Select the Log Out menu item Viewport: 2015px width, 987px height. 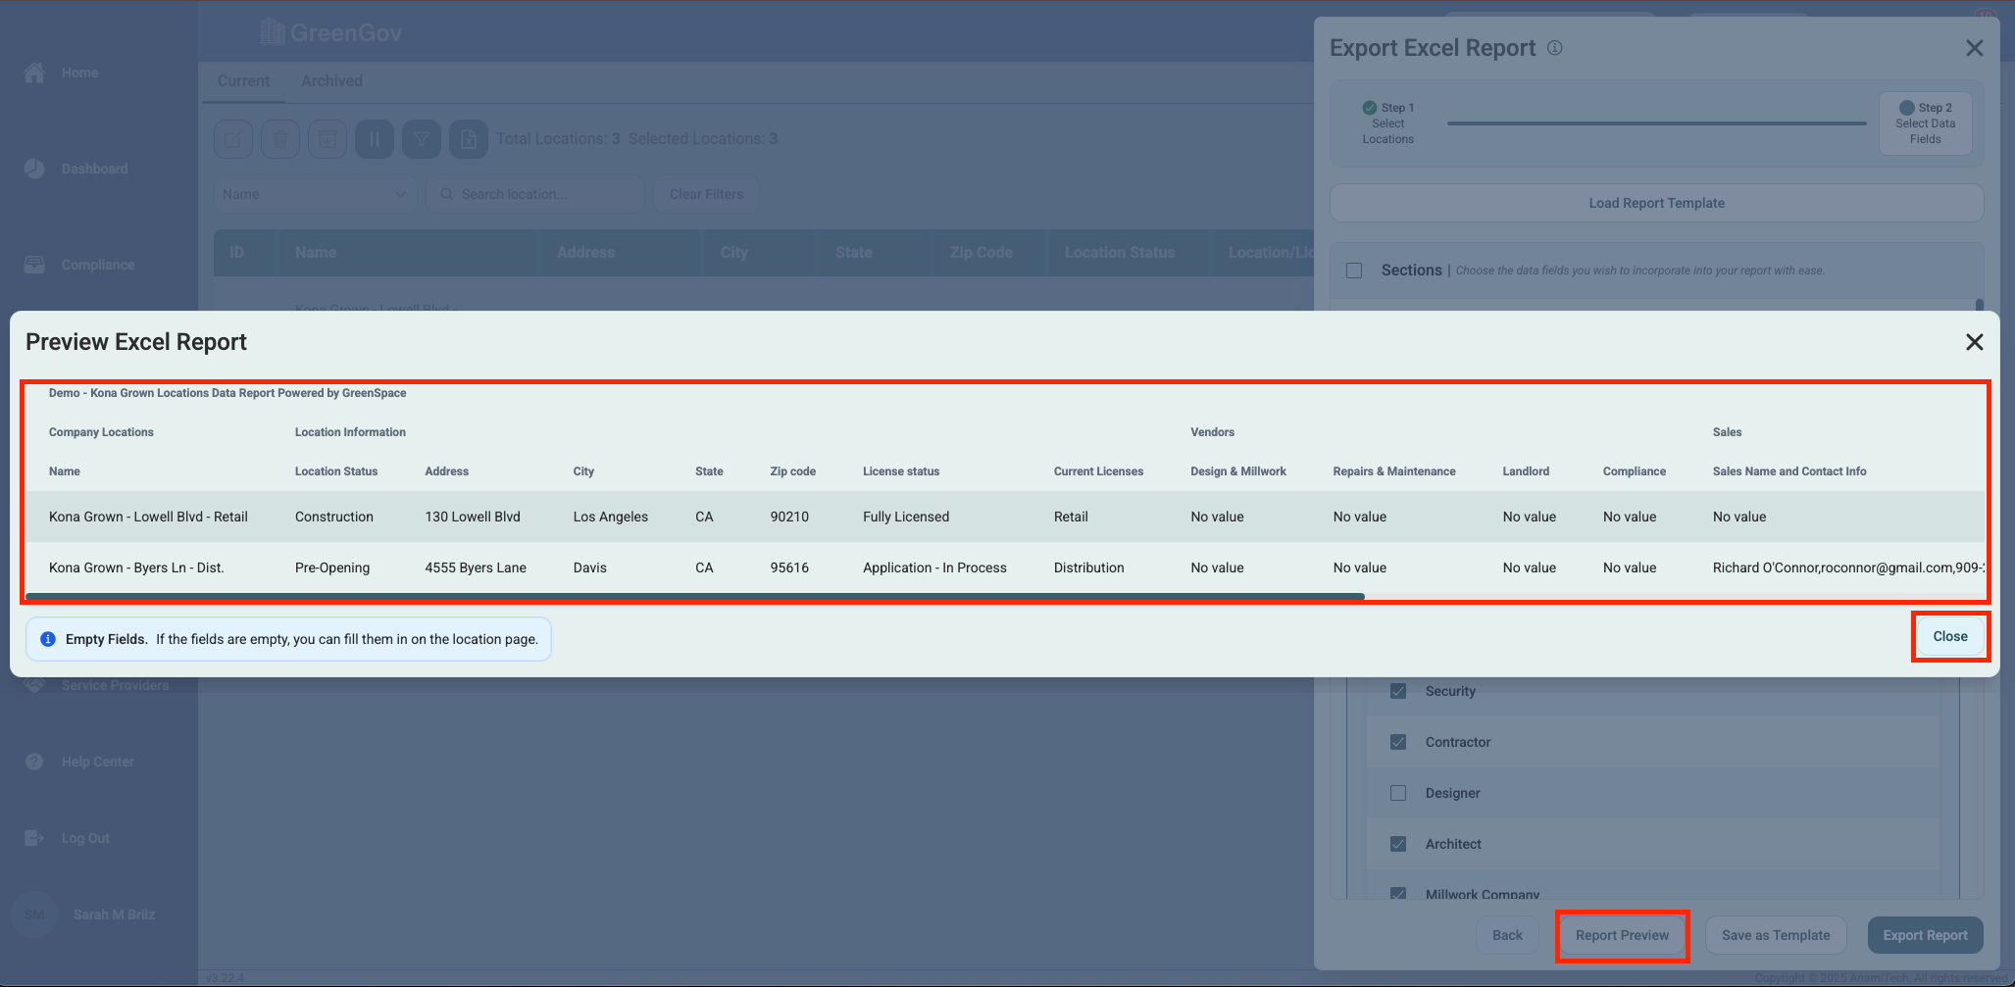pyautogui.click(x=85, y=838)
